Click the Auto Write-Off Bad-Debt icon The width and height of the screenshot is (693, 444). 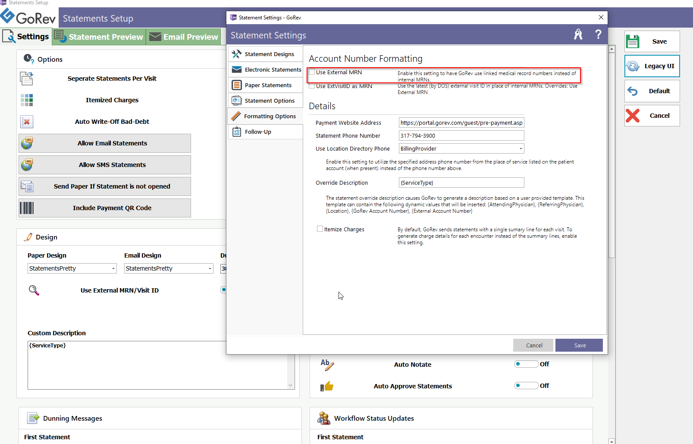pyautogui.click(x=26, y=122)
